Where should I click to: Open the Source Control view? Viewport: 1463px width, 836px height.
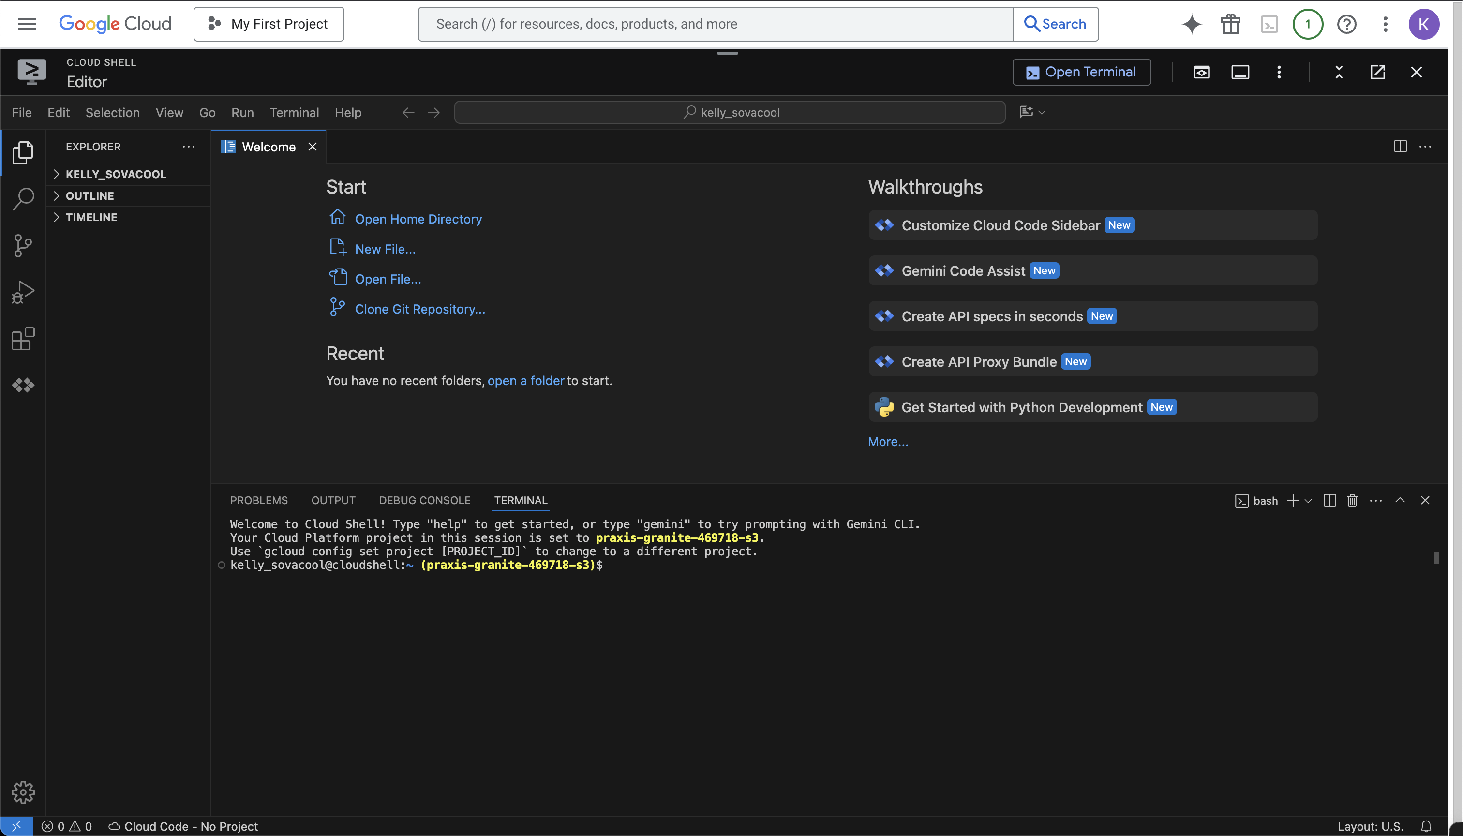click(23, 246)
